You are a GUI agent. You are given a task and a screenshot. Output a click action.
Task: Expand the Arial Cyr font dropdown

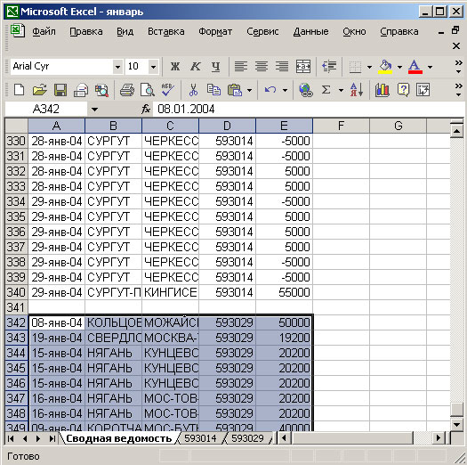118,67
